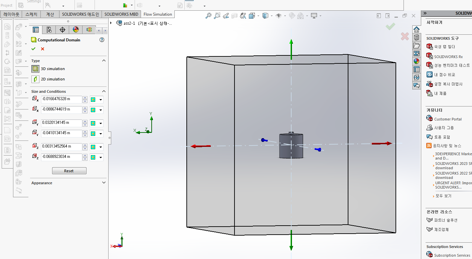The image size is (472, 259).
Task: Expand the Appearance section
Action: click(104, 183)
